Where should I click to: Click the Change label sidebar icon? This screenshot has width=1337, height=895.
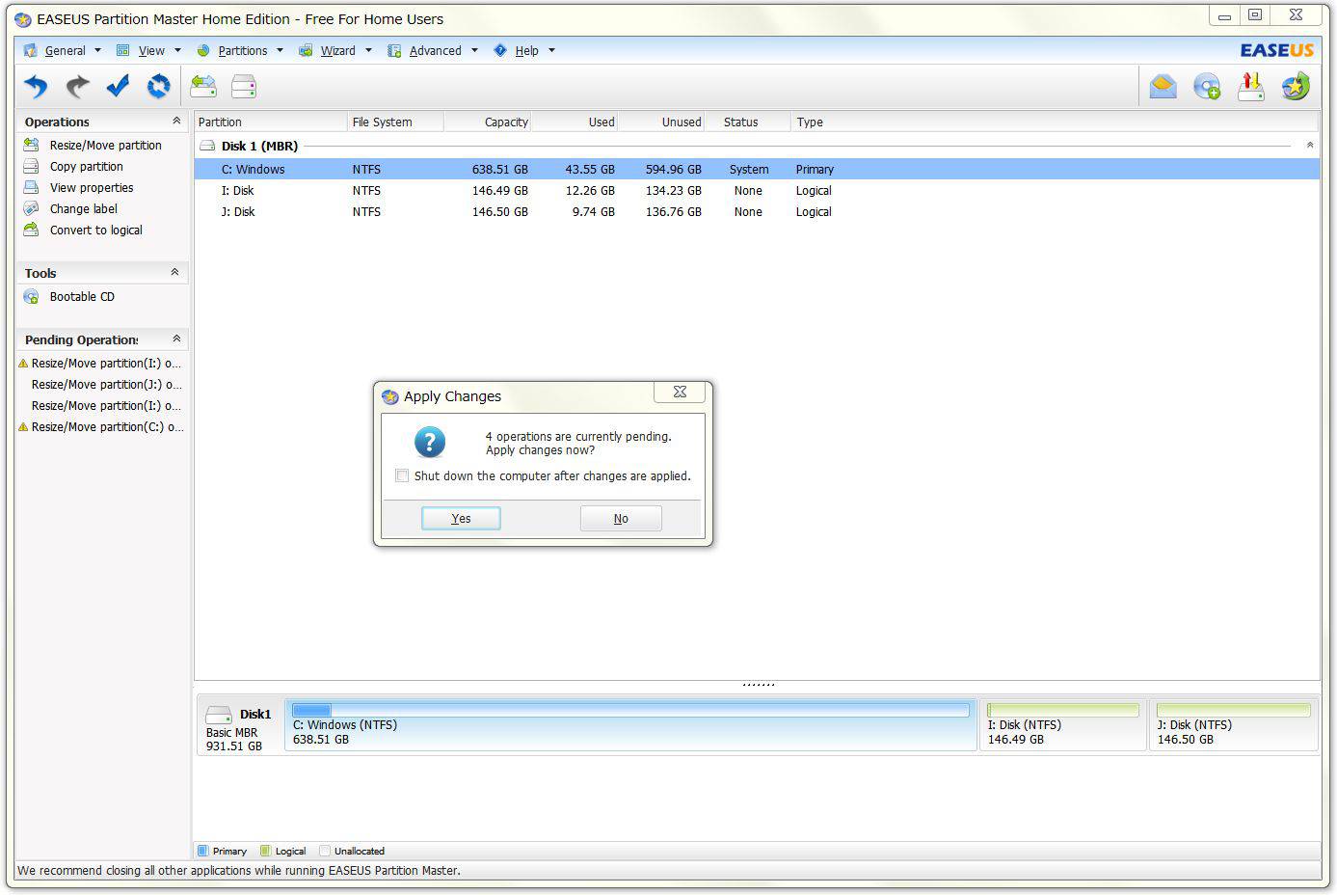[31, 208]
